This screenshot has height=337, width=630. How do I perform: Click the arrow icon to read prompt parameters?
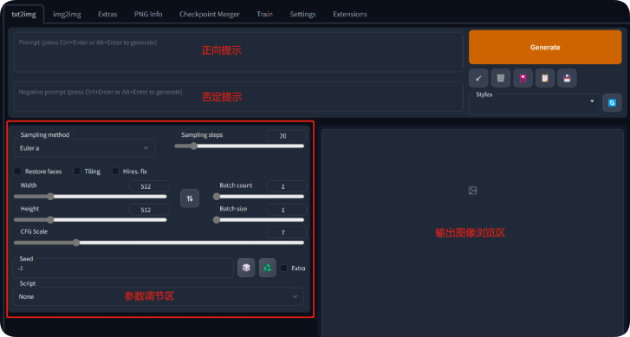point(478,78)
